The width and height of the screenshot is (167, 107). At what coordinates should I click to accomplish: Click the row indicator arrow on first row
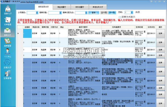point(18,33)
